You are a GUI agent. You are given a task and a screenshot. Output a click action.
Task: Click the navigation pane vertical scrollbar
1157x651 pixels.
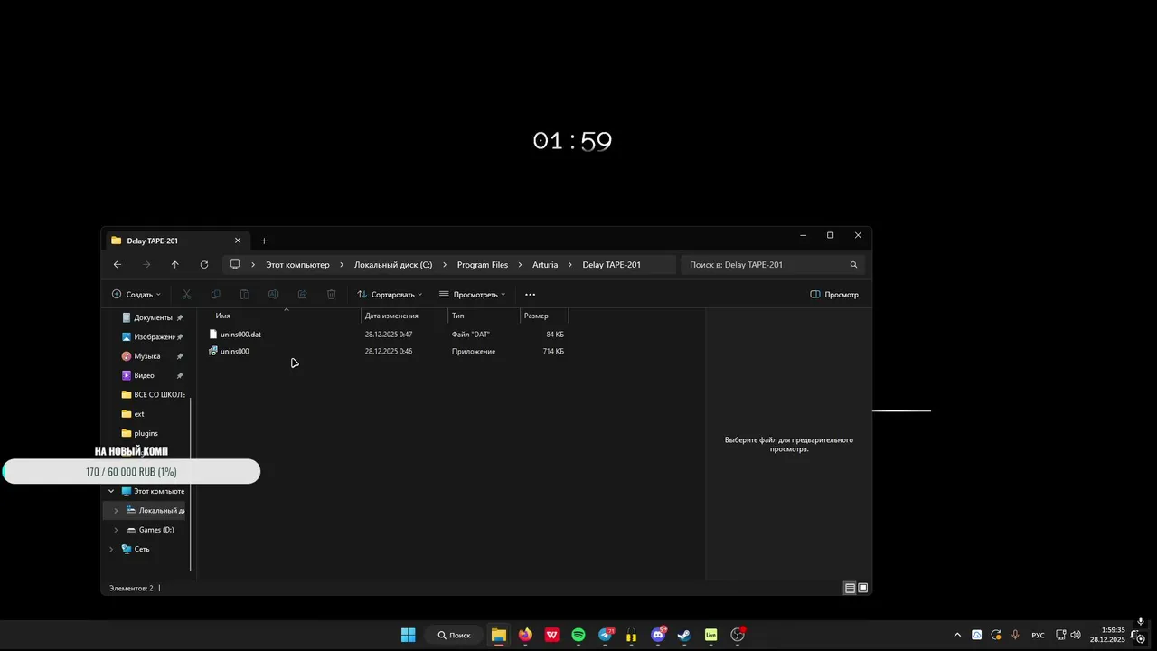tap(191, 484)
